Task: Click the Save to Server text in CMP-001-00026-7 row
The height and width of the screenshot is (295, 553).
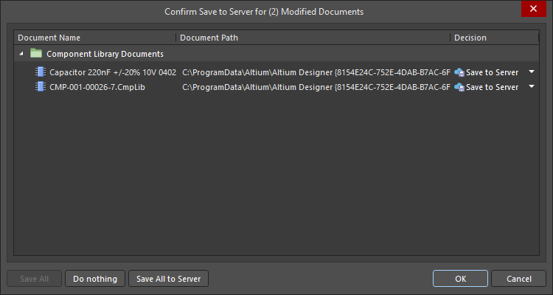Action: point(492,87)
